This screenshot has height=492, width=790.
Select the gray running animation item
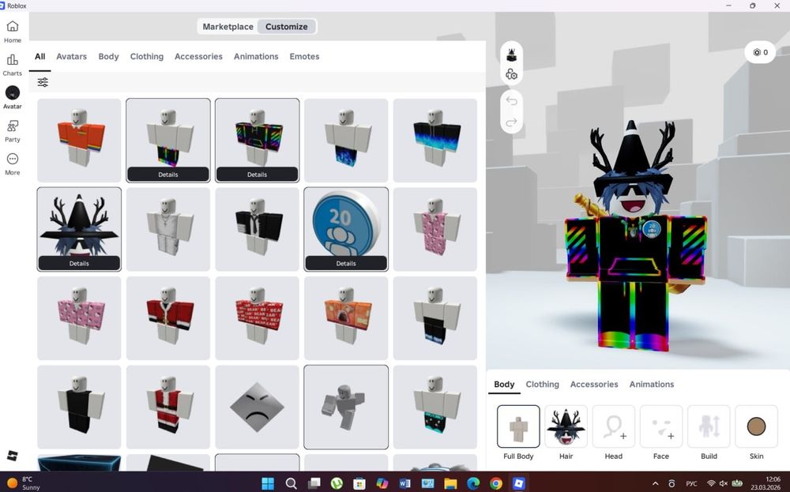(346, 407)
